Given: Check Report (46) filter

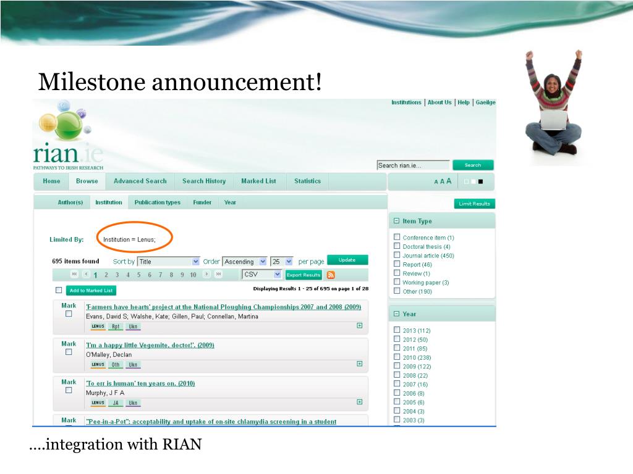Looking at the screenshot, I should coord(397,264).
